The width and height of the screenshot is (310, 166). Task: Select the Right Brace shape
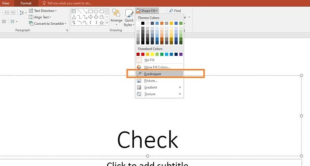[x=96, y=23]
